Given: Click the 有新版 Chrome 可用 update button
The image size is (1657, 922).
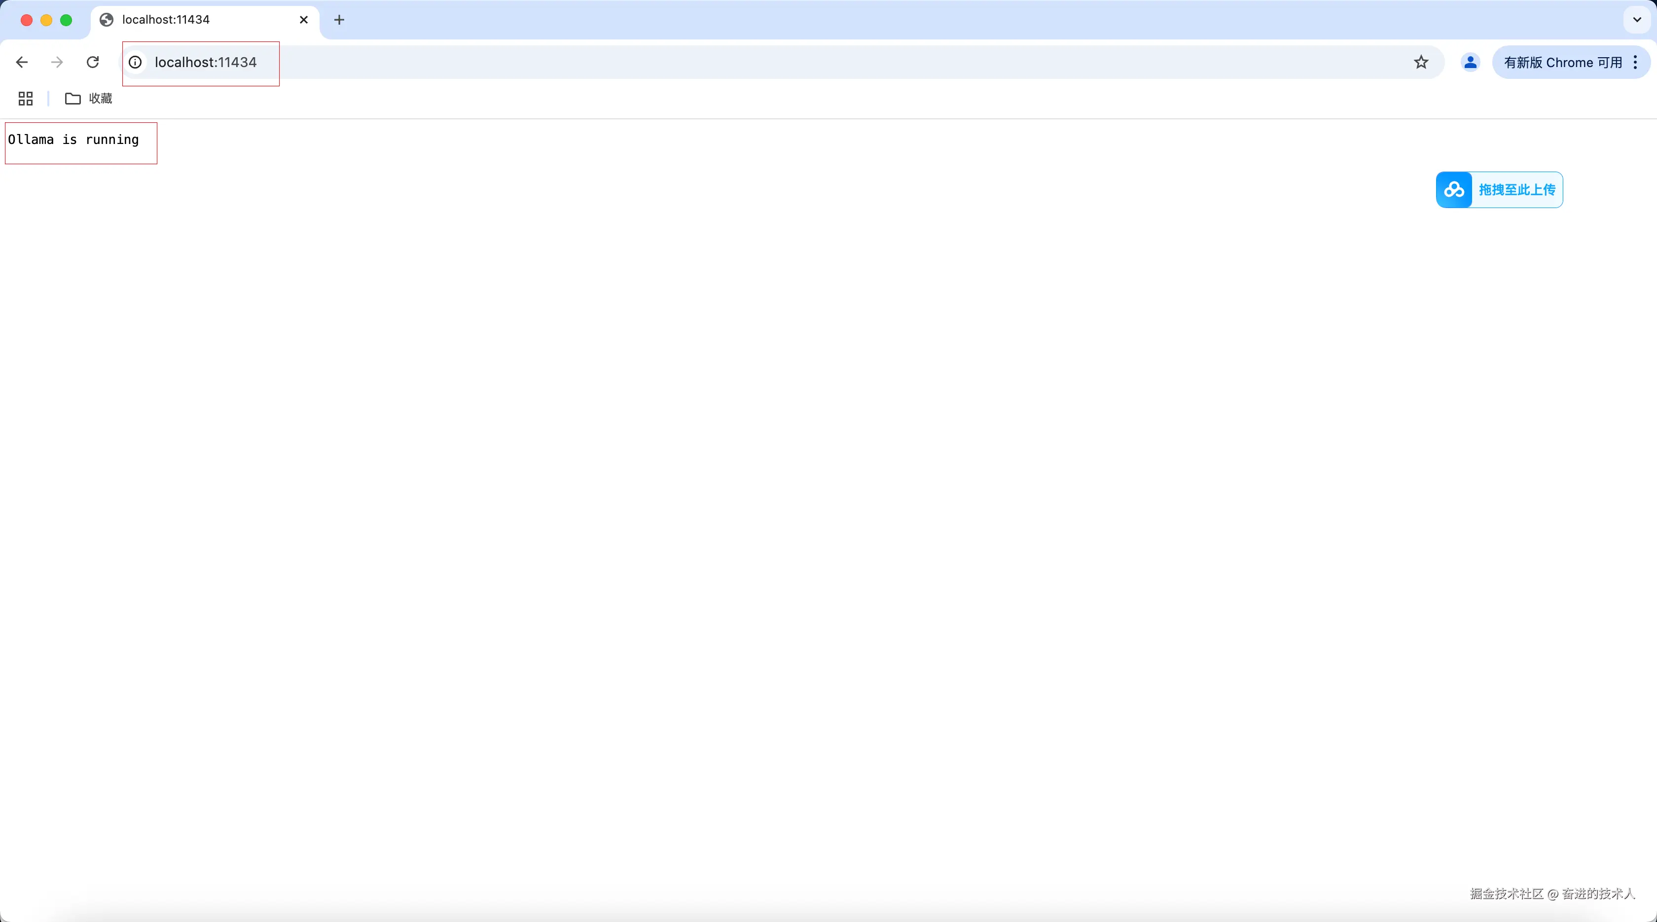Looking at the screenshot, I should [1563, 62].
